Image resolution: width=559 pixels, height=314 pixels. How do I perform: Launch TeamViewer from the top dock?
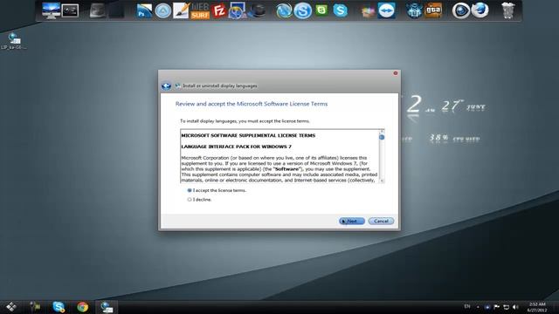point(386,10)
